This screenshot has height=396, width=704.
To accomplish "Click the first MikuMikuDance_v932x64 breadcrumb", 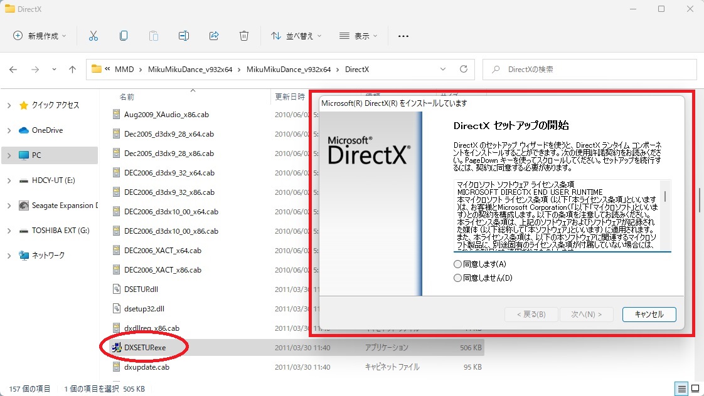I will pyautogui.click(x=190, y=70).
